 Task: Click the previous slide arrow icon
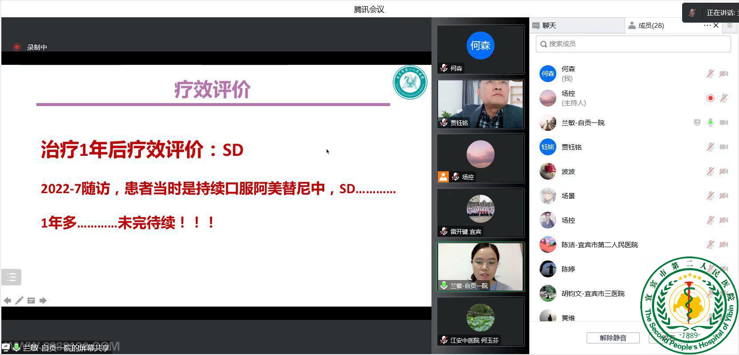point(7,301)
